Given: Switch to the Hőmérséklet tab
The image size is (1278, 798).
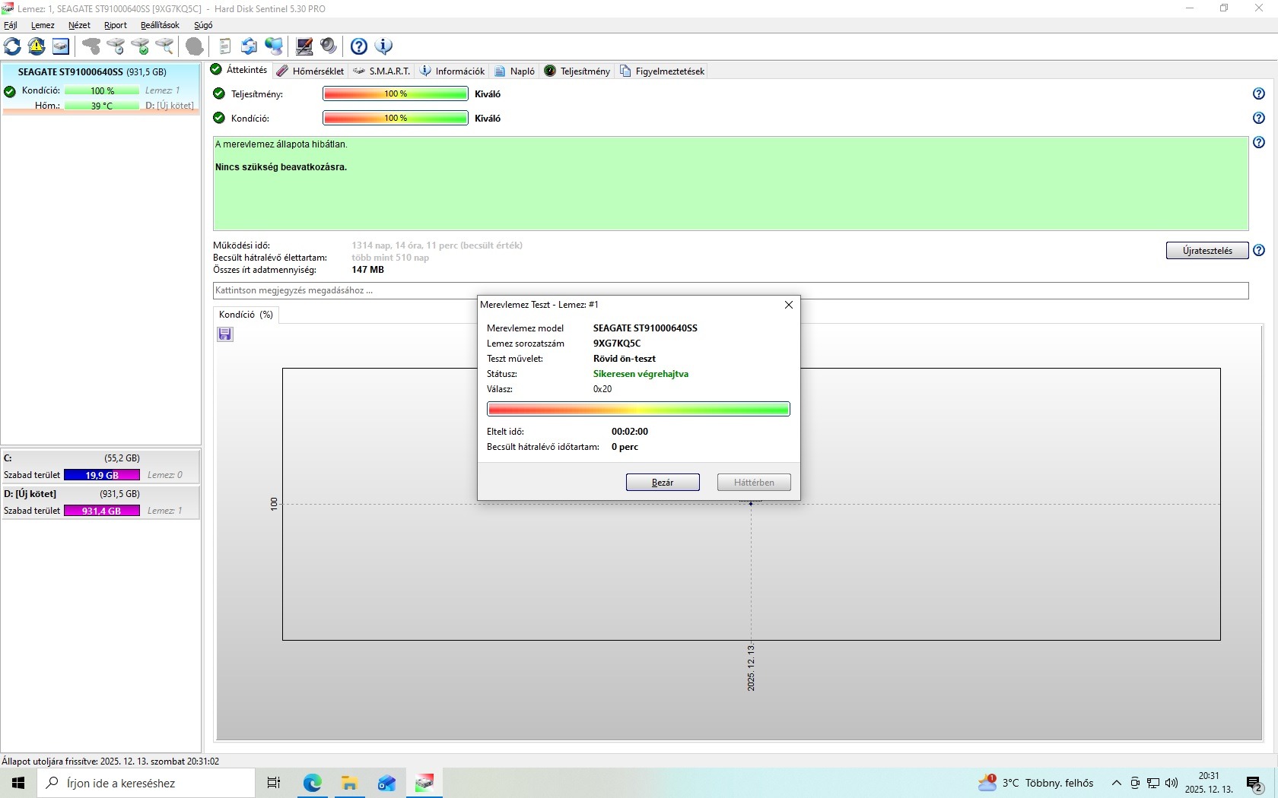Looking at the screenshot, I should point(310,71).
